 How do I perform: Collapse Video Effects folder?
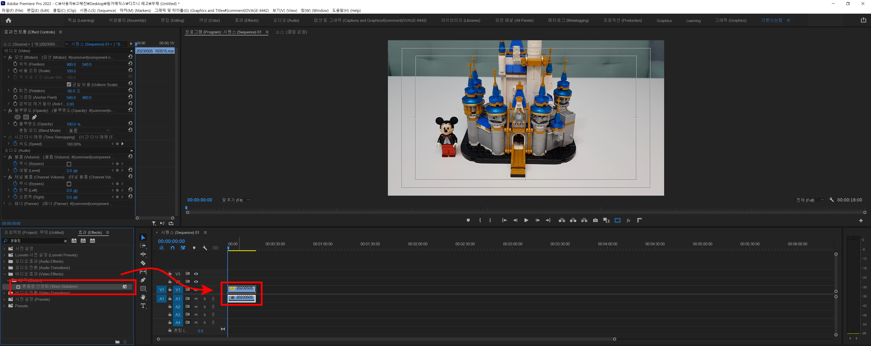pos(4,274)
